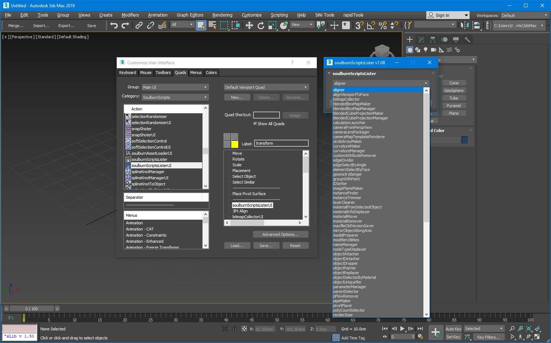551x343 pixels.
Task: Click the quad Label text field
Action: (x=281, y=143)
